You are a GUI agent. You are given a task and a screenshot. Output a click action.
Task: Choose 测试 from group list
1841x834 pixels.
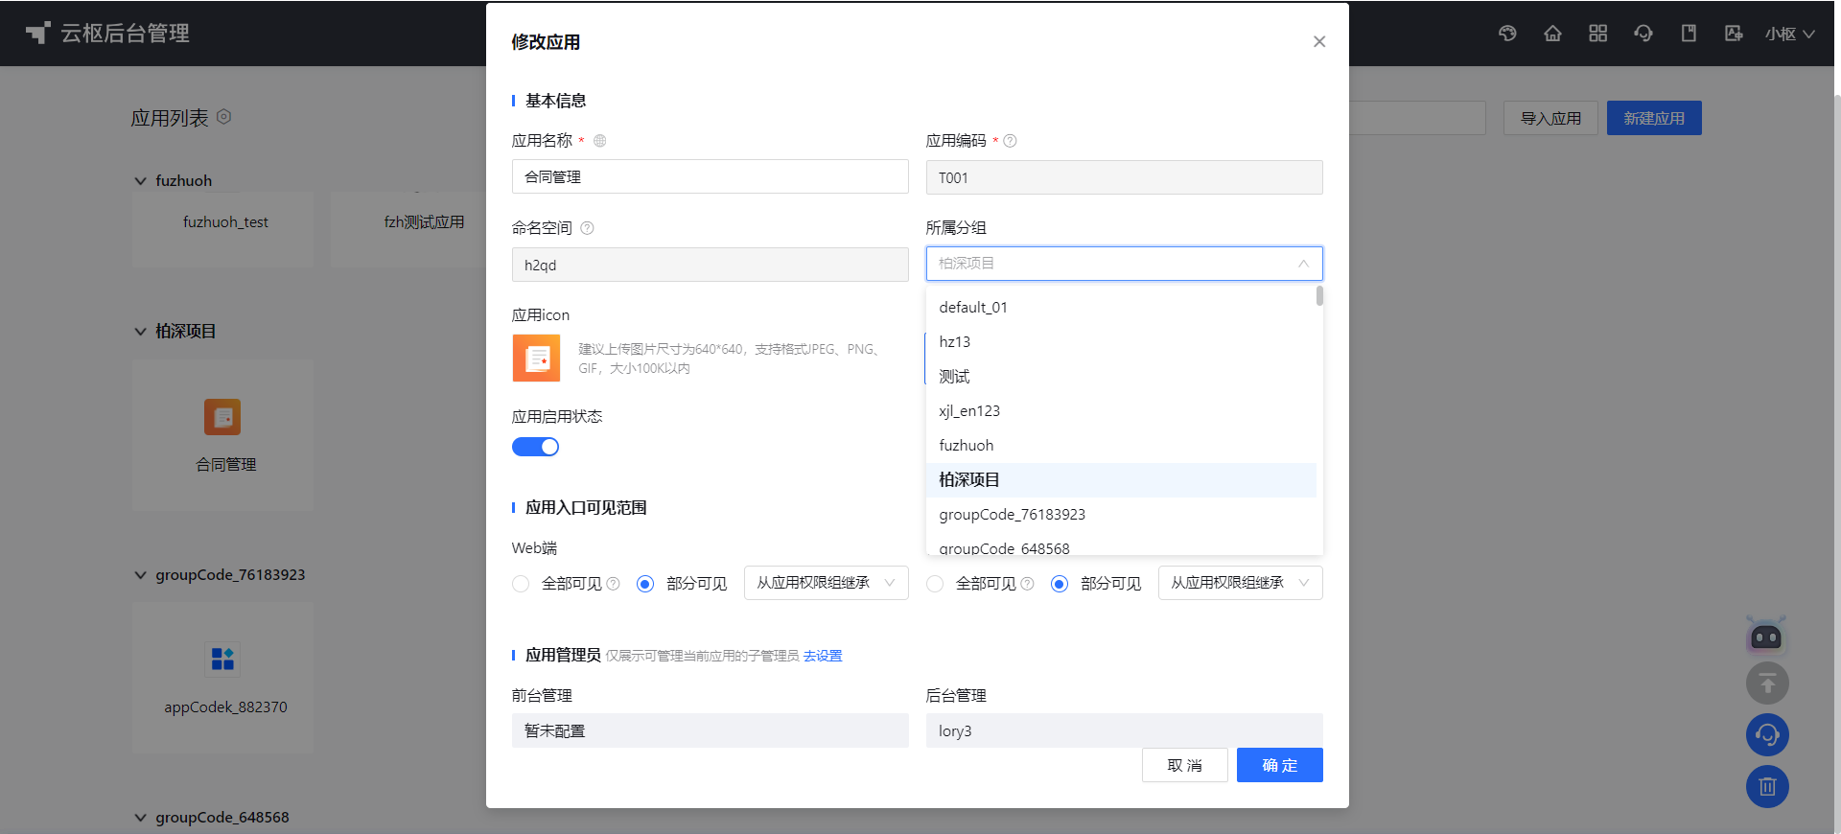coord(1121,377)
